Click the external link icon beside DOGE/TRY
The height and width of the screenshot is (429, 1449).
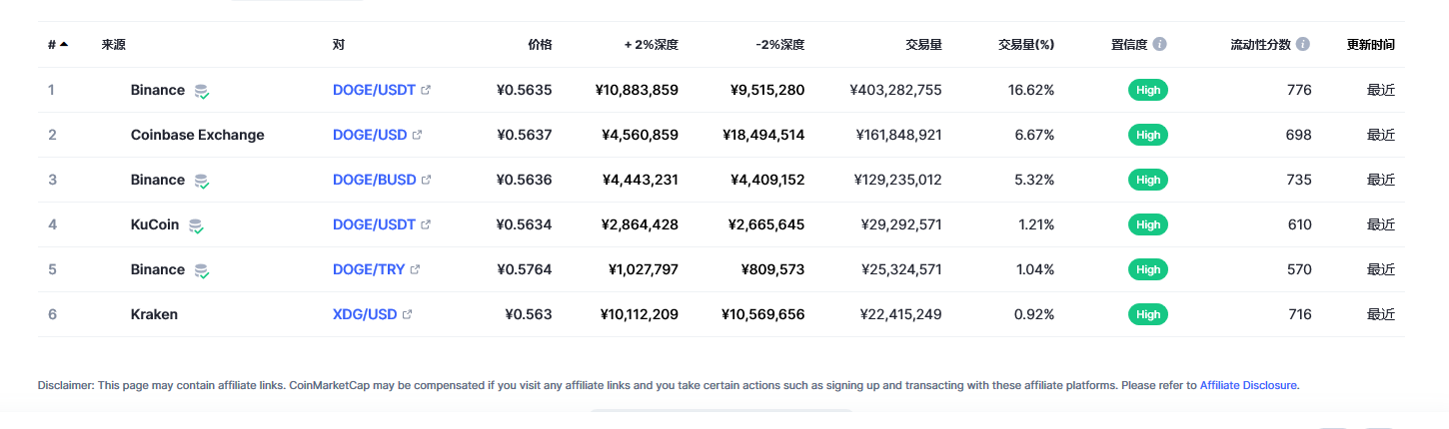[x=415, y=269]
